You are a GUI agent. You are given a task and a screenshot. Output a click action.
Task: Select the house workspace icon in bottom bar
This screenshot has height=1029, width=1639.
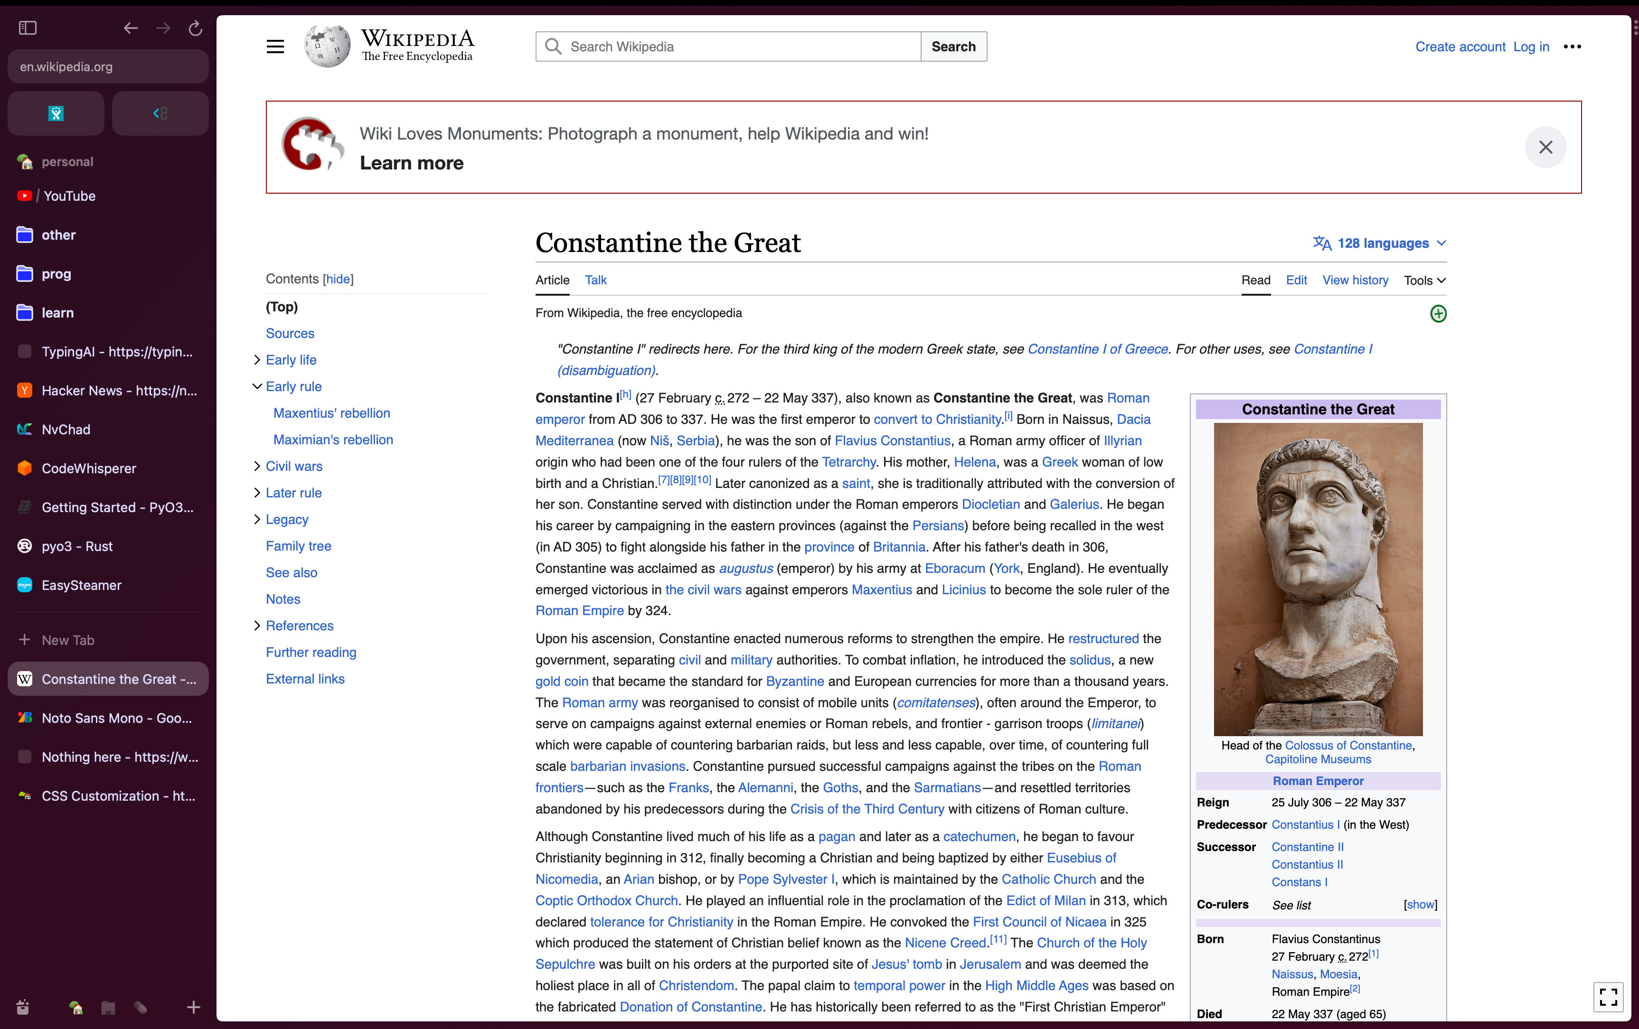tap(75, 1007)
